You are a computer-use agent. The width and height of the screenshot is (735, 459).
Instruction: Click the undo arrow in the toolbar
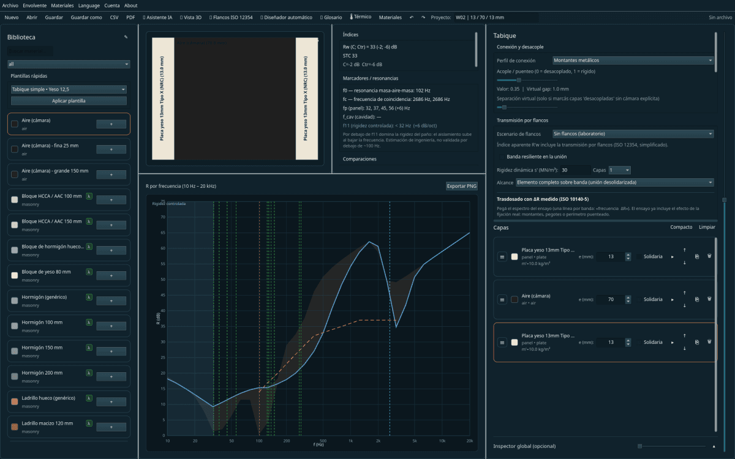click(412, 17)
